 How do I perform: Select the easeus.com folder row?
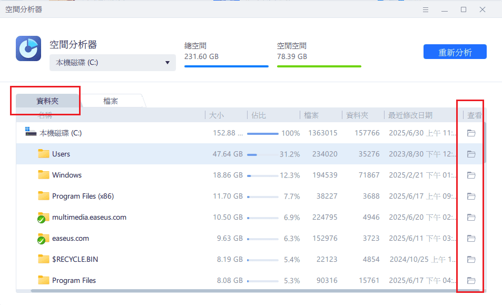point(70,239)
